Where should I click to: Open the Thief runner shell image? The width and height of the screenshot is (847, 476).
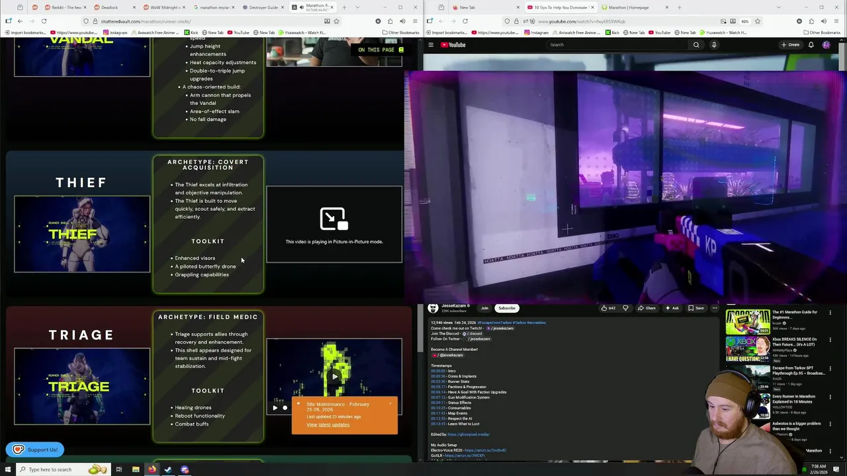(x=82, y=234)
